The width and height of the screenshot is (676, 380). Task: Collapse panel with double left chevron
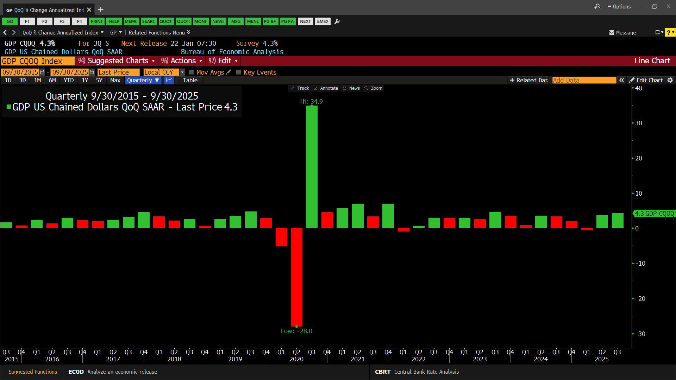coord(622,80)
